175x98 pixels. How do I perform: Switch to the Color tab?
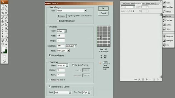123,4
